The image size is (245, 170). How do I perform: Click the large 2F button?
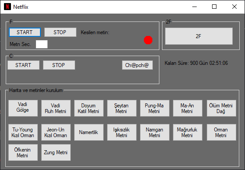[x=199, y=36]
